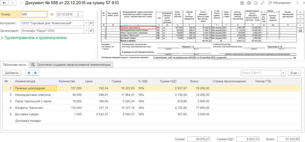
Task: Select the Доставка товара row 5 cell
Action: (35, 114)
